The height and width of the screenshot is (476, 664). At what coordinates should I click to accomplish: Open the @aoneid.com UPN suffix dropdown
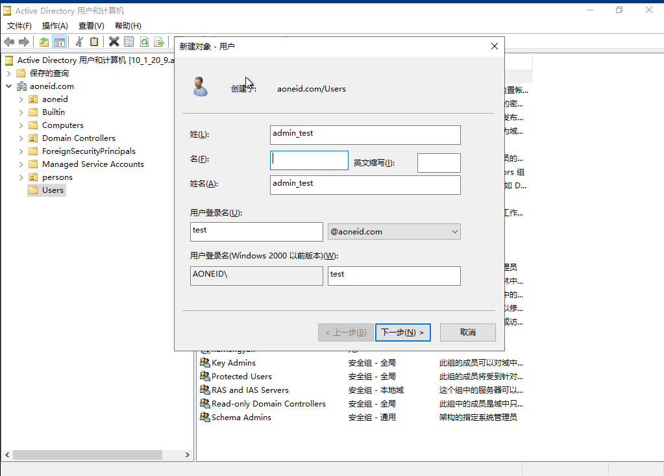[394, 232]
